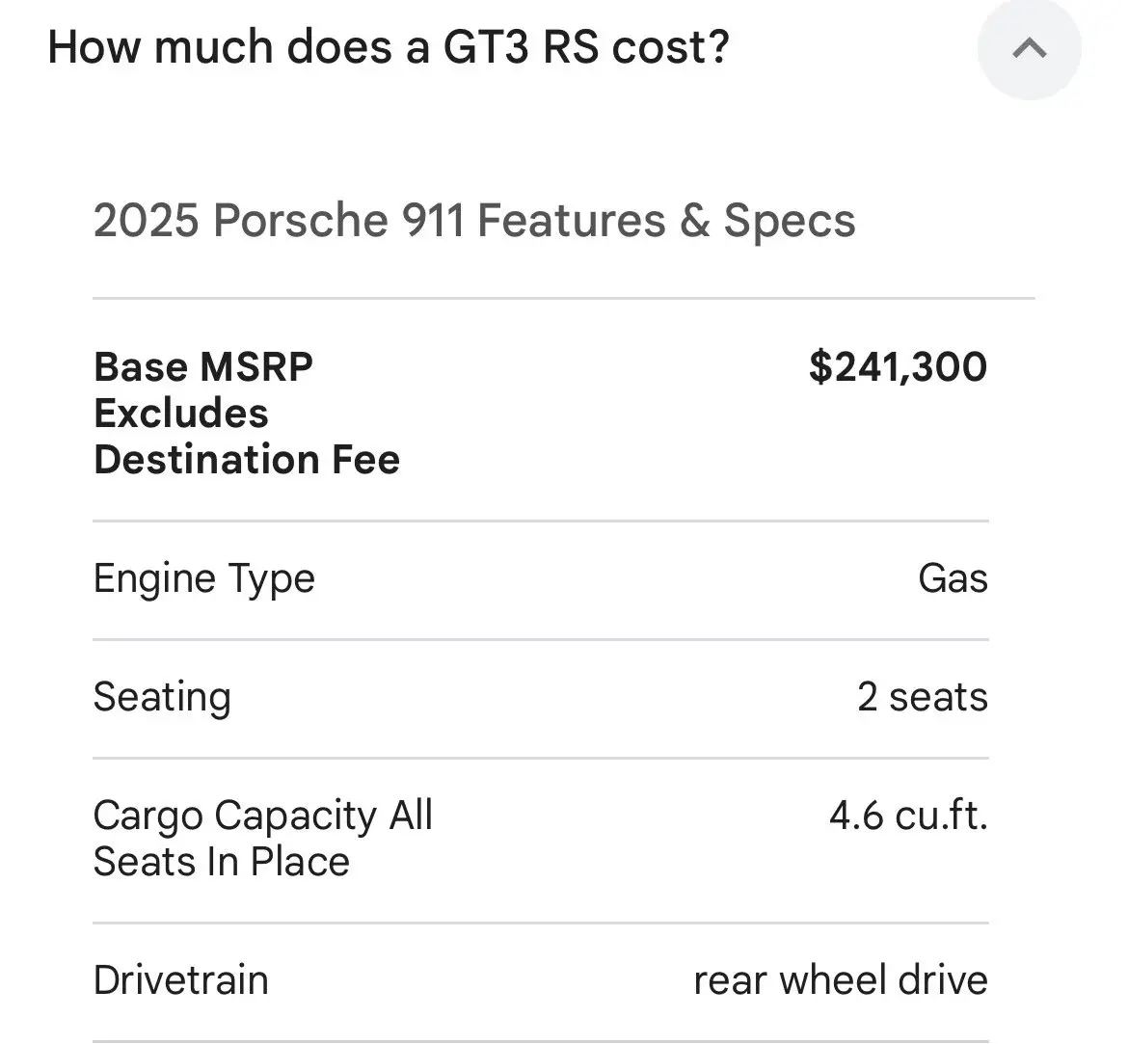Image resolution: width=1128 pixels, height=1044 pixels.
Task: Click "Porsche 911" in the specs heading
Action: [x=338, y=220]
